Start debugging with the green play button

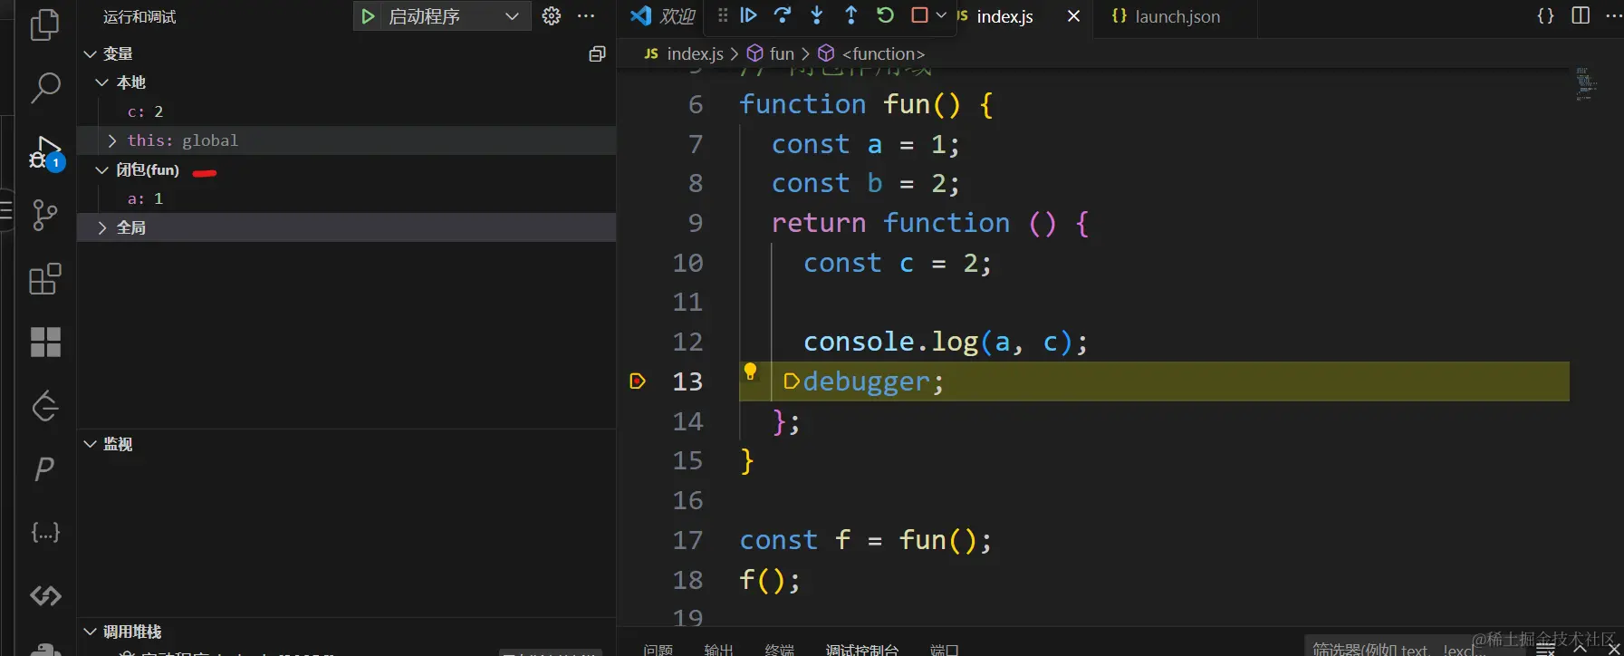(368, 16)
